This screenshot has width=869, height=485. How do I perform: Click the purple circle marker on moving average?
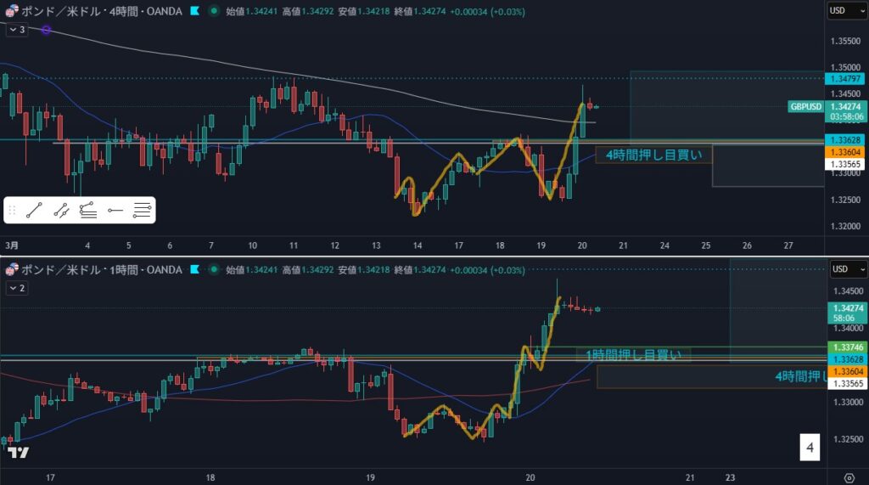coord(46,30)
